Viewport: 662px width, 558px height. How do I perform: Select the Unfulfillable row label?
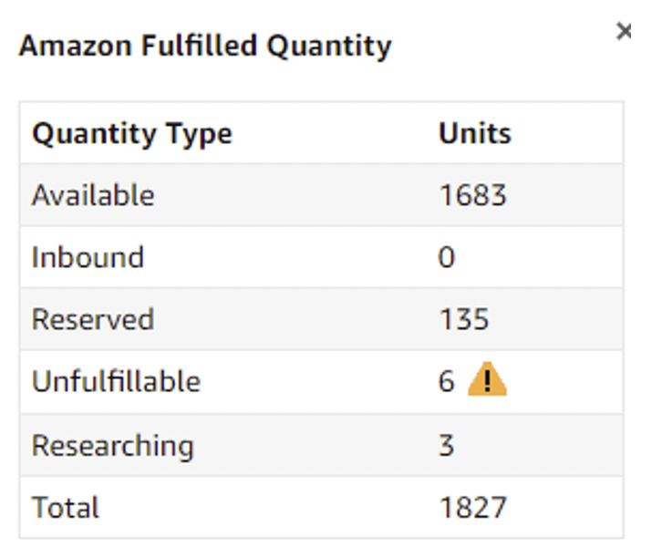[x=116, y=381]
